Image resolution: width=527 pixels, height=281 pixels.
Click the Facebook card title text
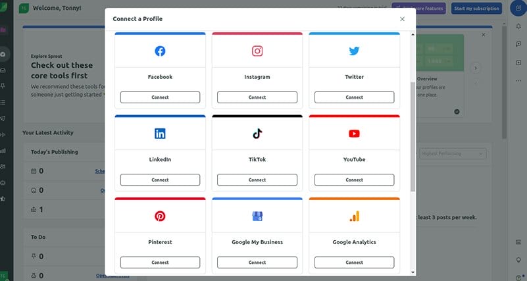coord(160,77)
